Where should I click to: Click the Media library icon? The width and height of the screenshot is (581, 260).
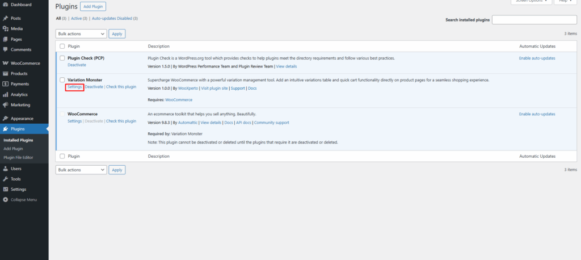6,28
